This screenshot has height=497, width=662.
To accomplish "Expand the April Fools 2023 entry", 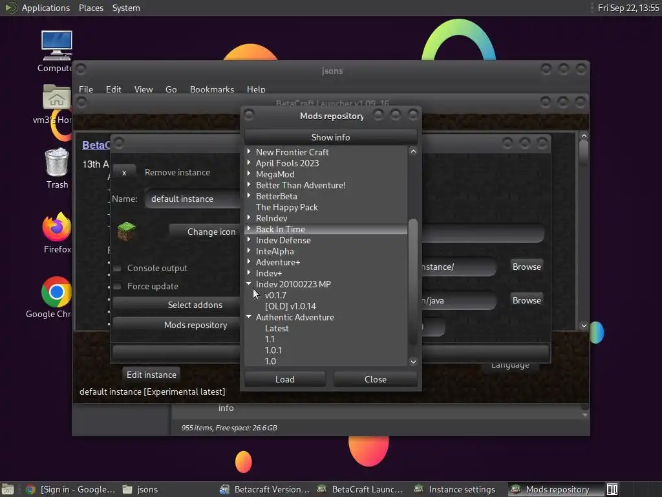I will click(x=249, y=162).
